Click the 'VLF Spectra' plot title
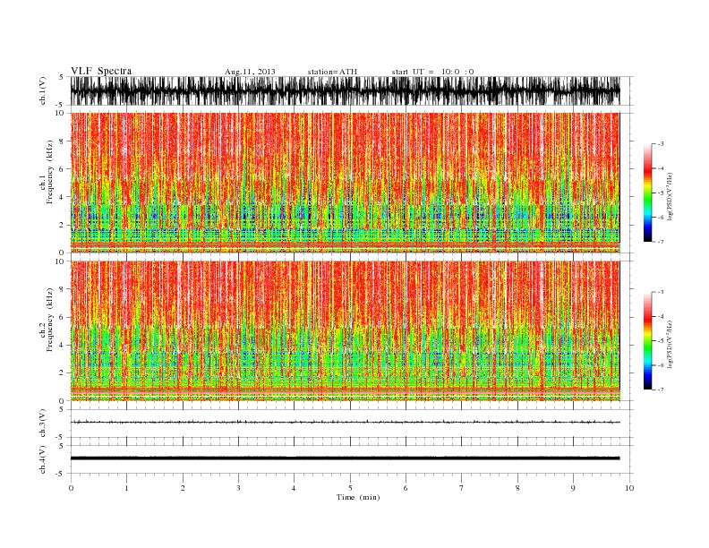 pos(101,71)
